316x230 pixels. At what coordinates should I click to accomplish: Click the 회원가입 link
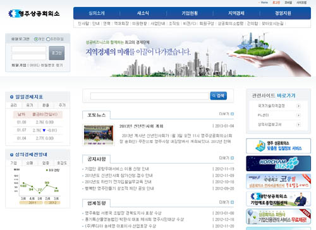19,65
